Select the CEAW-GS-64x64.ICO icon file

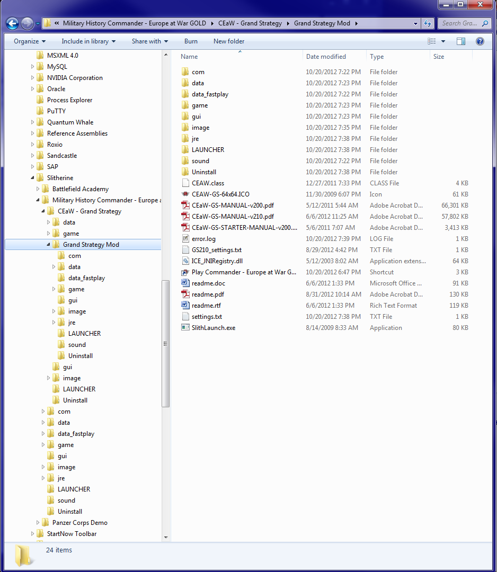[185, 194]
